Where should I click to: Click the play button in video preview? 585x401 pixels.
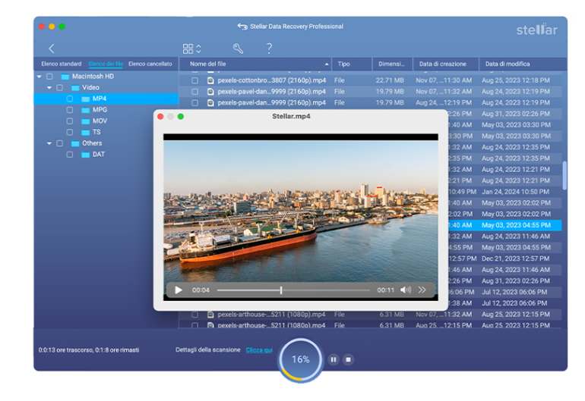point(179,290)
